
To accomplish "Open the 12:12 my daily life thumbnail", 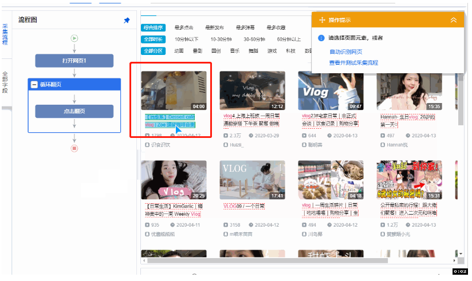I will [x=253, y=90].
